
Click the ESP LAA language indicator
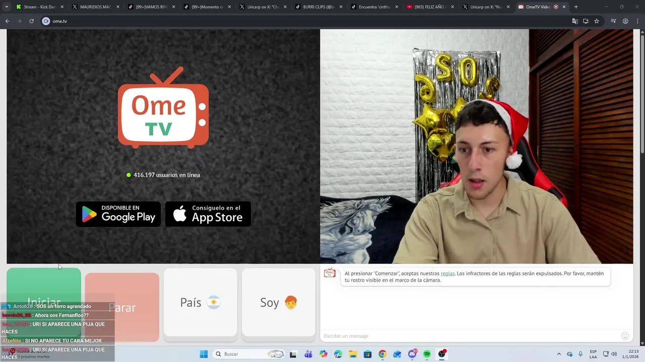tap(593, 354)
